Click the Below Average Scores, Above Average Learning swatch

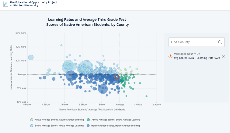[x=32, y=126]
